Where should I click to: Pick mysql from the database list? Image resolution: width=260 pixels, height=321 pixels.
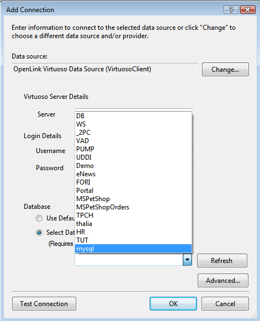(133, 249)
